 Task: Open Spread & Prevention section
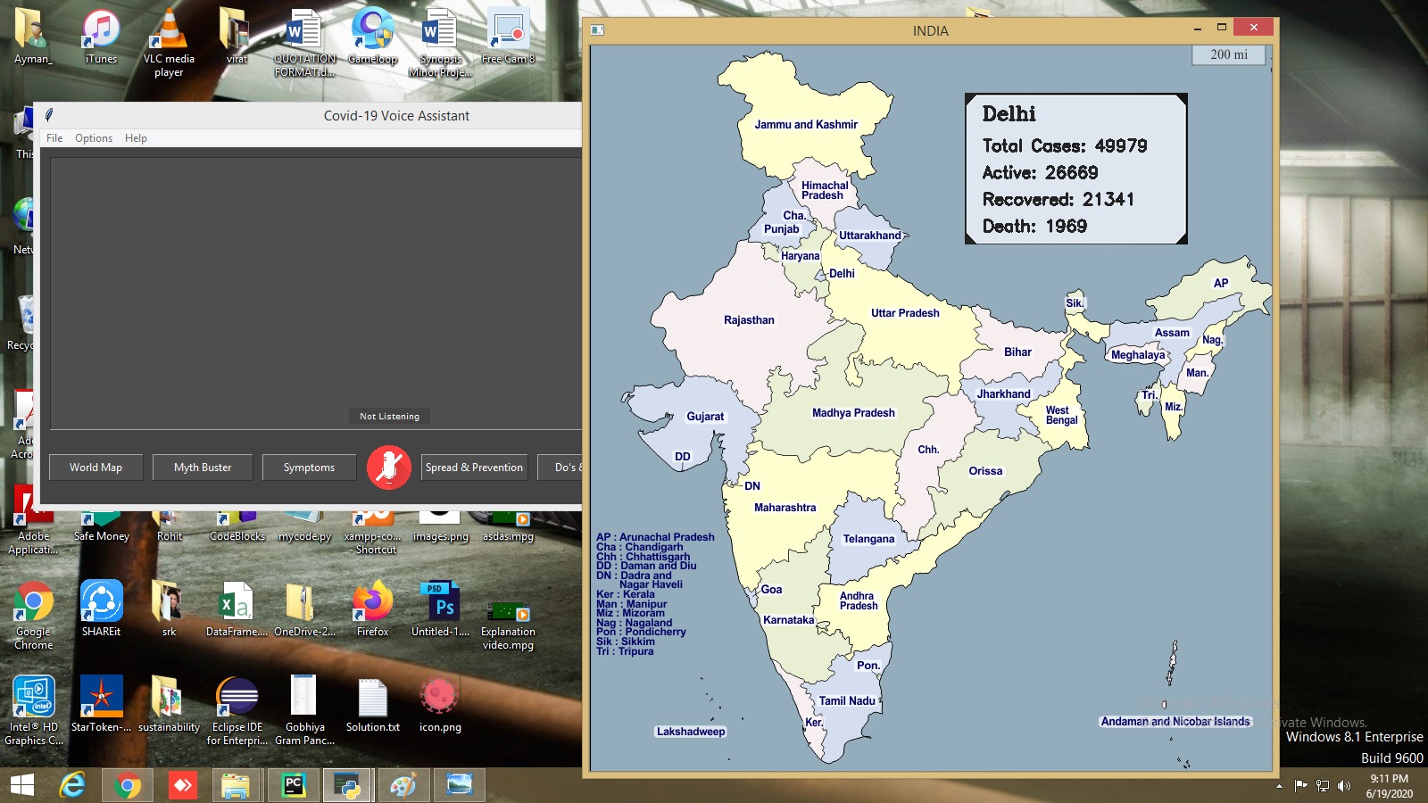click(x=474, y=468)
